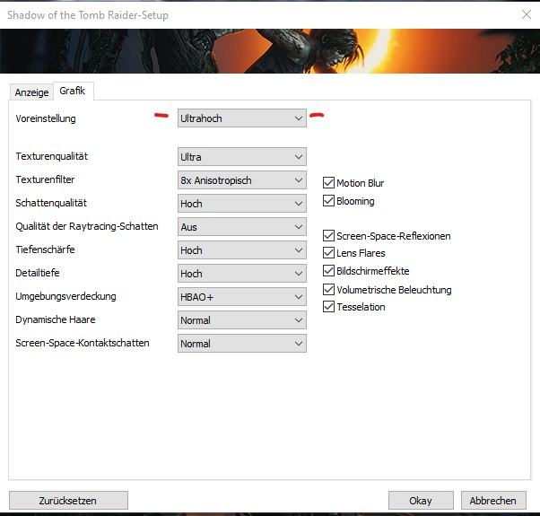Screen dimensions: 540x516
Task: Click the Qualität der Raytracing-Schatten label
Action: [x=87, y=226]
